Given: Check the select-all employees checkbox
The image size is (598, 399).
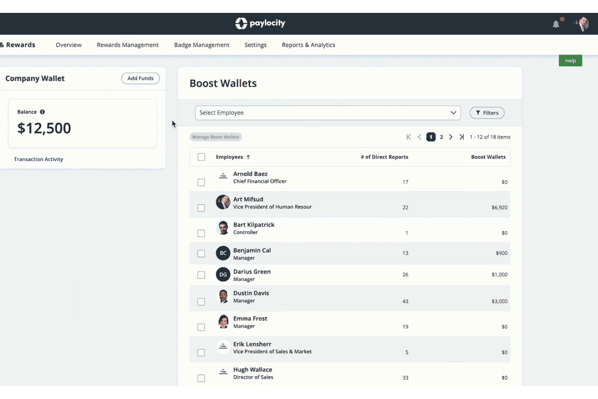Looking at the screenshot, I should (201, 157).
